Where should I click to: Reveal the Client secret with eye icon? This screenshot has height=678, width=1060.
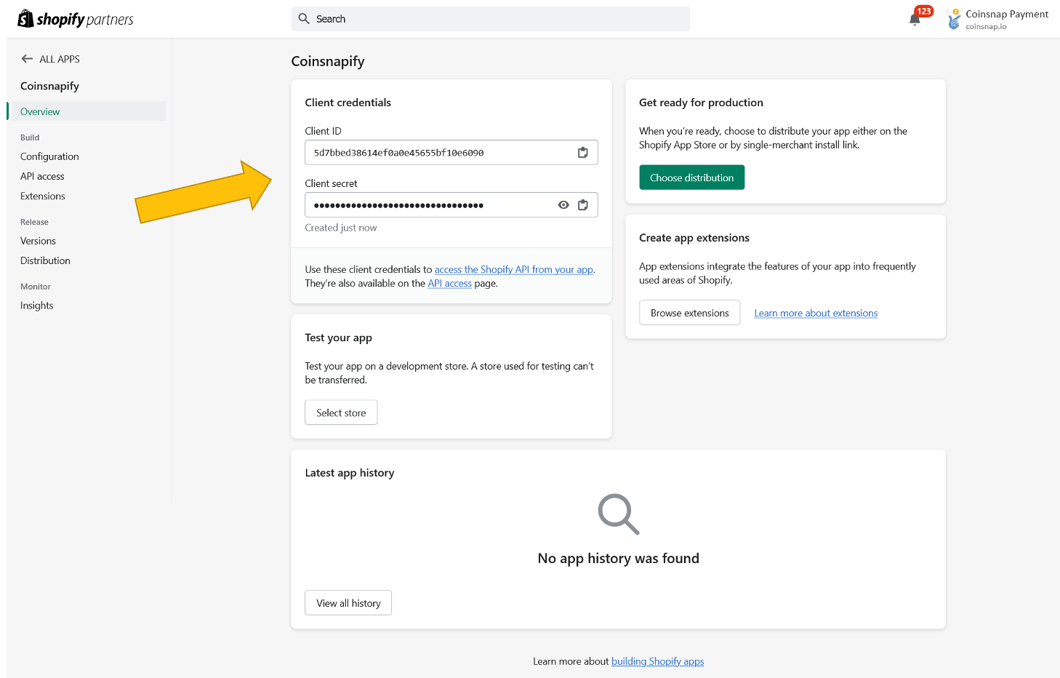point(563,205)
